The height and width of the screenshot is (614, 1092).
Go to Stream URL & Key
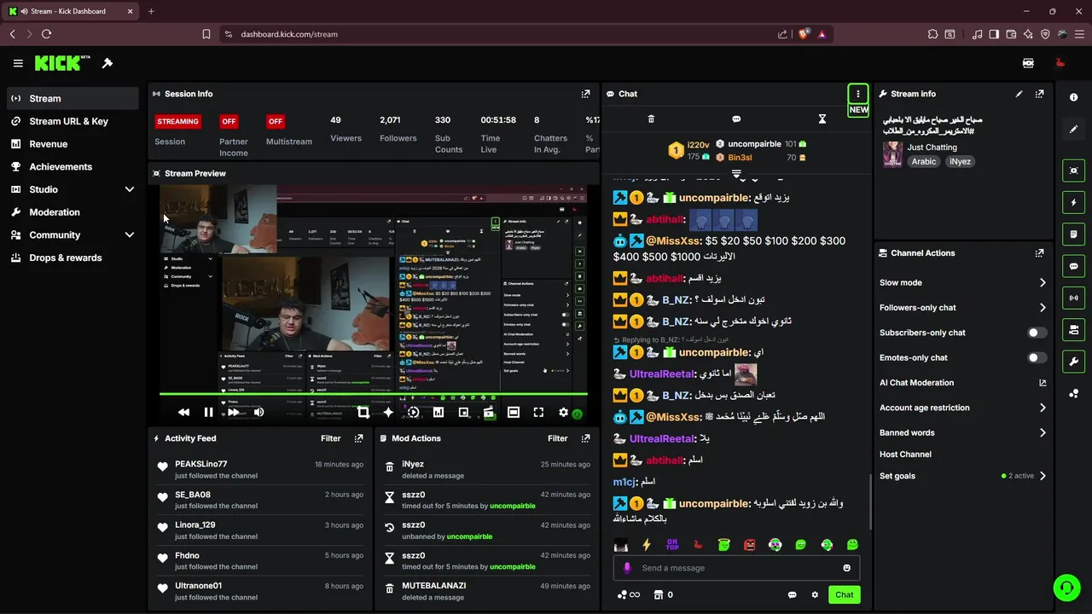[x=73, y=121]
